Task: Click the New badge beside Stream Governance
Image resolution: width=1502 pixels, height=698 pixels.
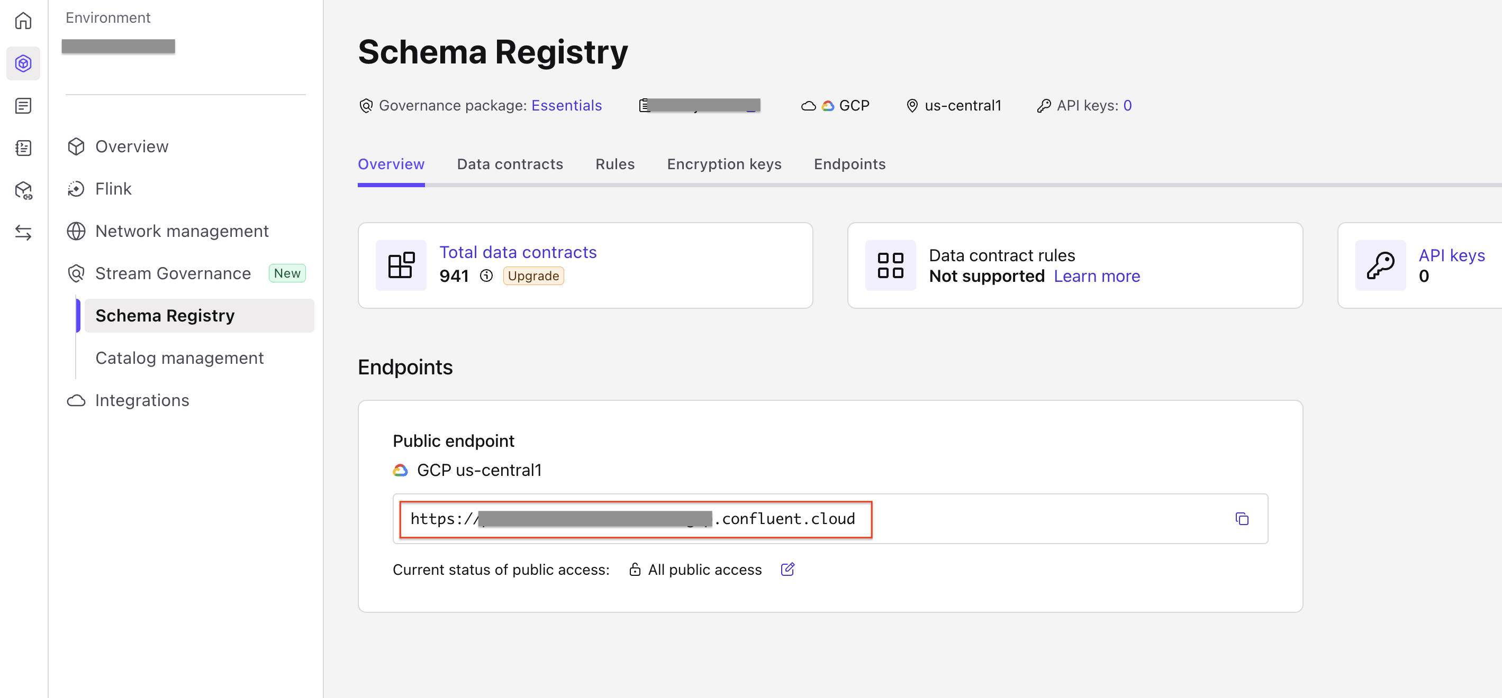Action: click(287, 273)
